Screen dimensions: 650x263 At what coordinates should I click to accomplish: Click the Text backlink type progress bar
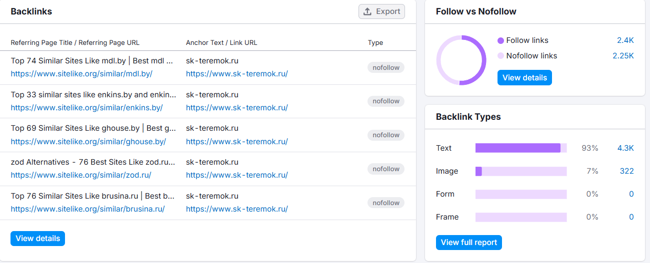pyautogui.click(x=520, y=148)
